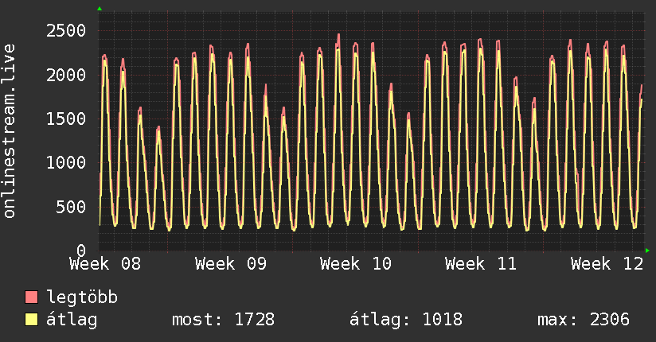Screen dimensions: 656x342
Task: Click the 2000 y-axis tick label
Action: coord(65,75)
